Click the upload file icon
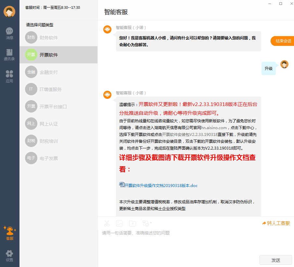Viewport: 294px width, 267px height. tap(133, 223)
